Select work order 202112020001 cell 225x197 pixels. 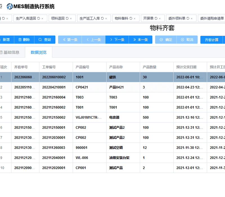(x=56, y=168)
